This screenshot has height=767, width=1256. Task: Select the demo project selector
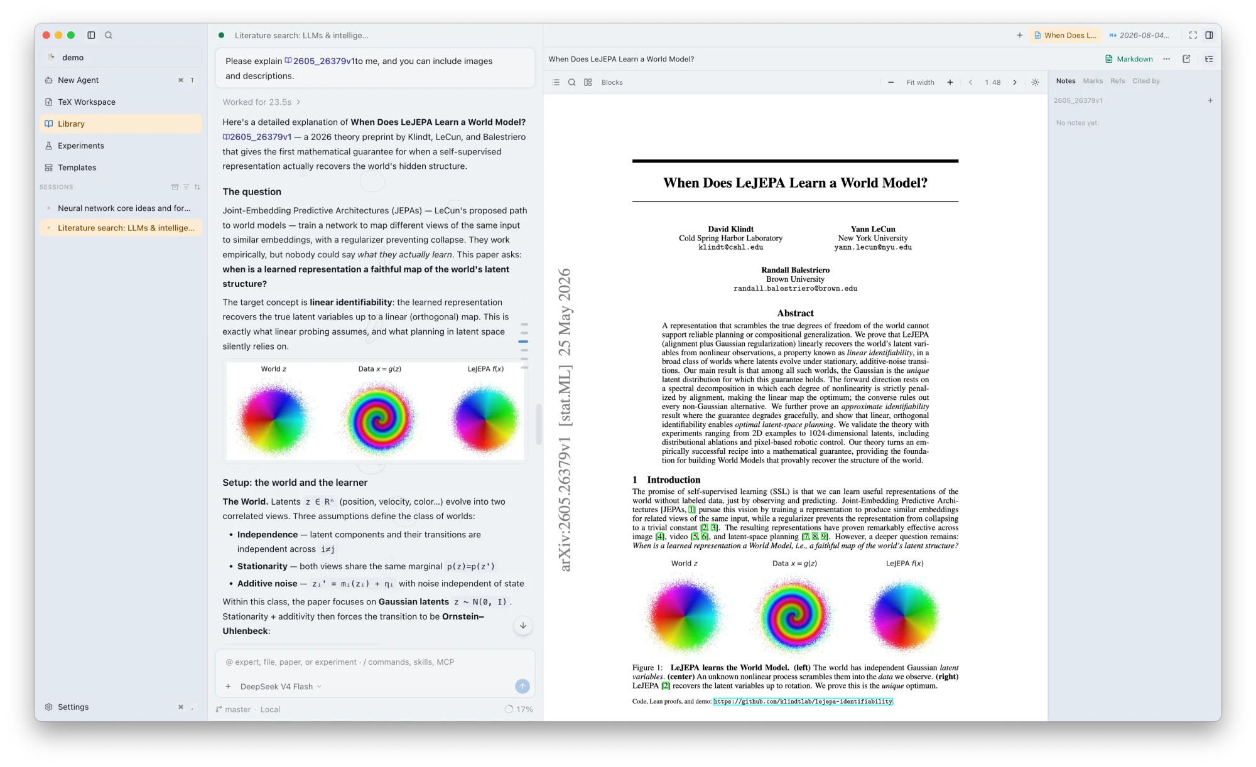(121, 57)
